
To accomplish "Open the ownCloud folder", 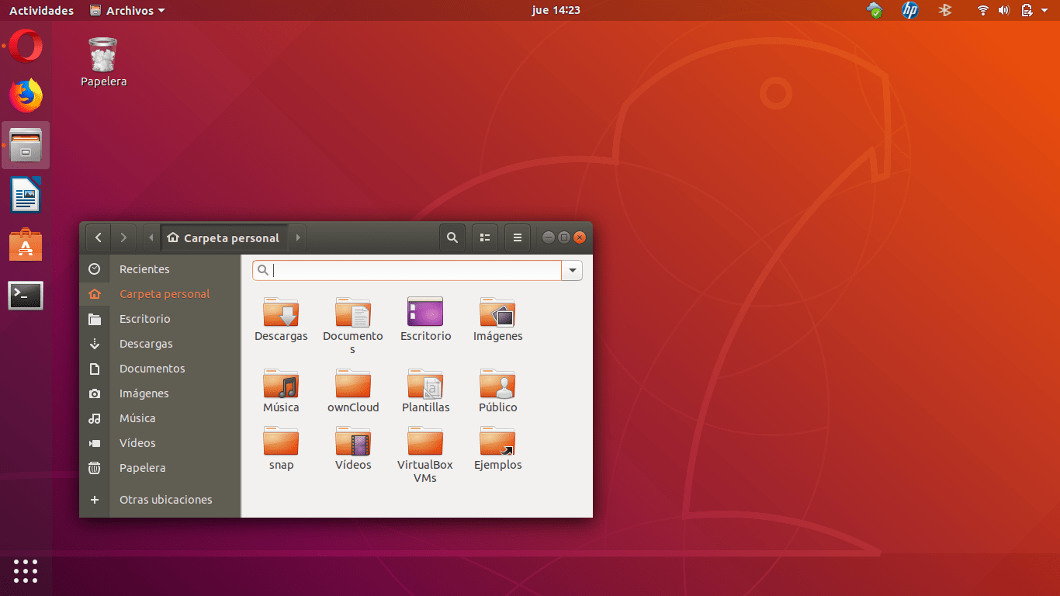I will tap(353, 383).
